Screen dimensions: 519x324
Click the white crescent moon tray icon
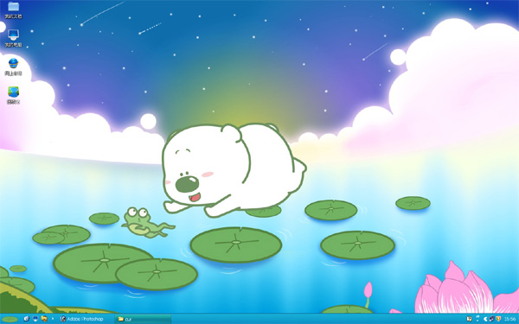(x=485, y=319)
